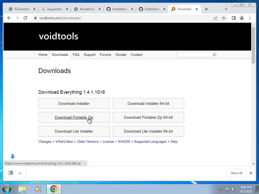Click the volume speaker tray icon
Viewport: 259px width, 194px height.
point(233,189)
